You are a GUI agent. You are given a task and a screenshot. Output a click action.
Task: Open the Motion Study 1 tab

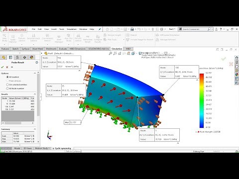[42, 148]
